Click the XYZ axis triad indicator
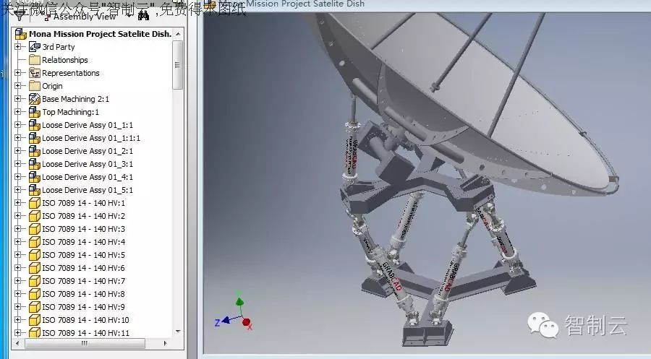The width and height of the screenshot is (651, 359). click(x=237, y=313)
